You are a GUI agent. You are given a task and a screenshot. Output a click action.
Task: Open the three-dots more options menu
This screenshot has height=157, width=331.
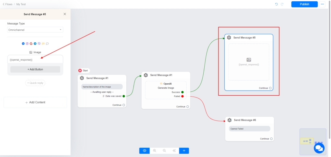(x=322, y=4)
